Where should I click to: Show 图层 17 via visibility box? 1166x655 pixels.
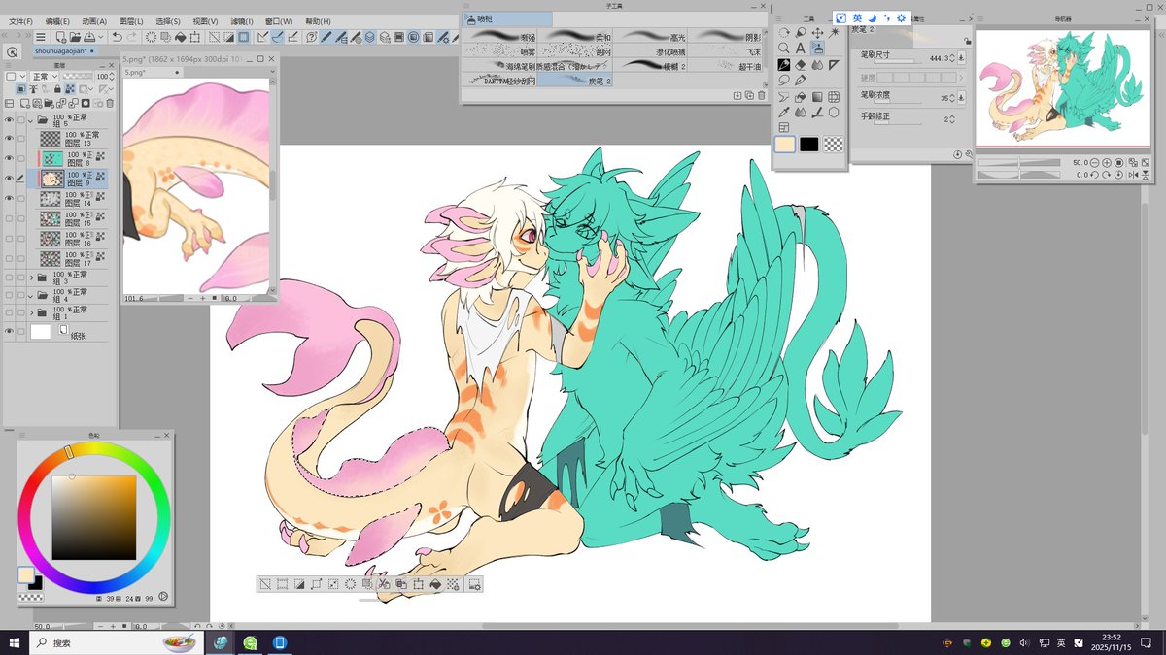9,258
